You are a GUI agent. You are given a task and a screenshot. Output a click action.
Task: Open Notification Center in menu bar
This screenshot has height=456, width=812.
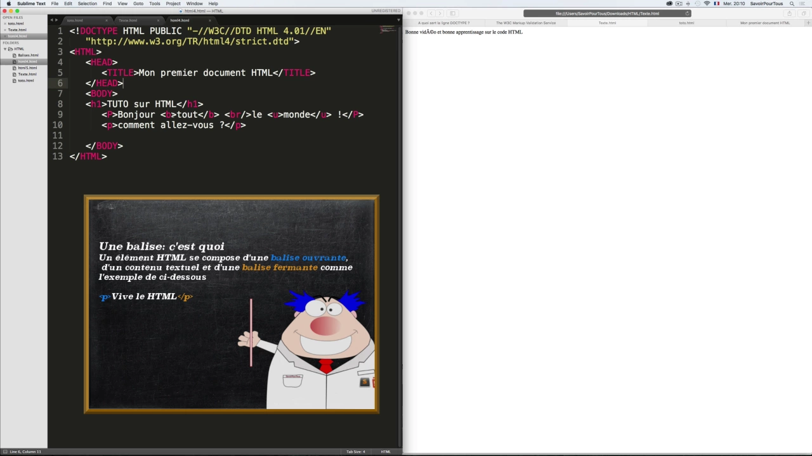(x=804, y=4)
